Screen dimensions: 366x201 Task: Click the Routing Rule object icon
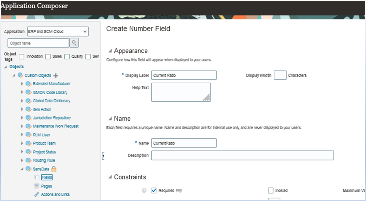tap(28, 160)
